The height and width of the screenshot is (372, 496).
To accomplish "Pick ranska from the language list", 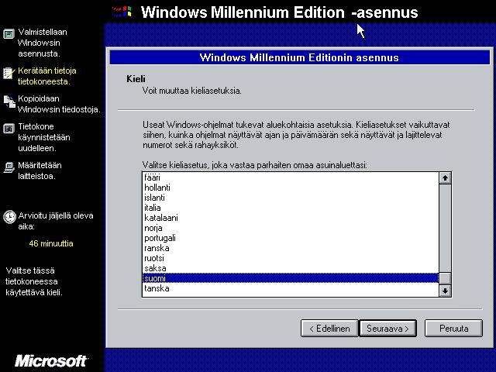I will [x=291, y=248].
